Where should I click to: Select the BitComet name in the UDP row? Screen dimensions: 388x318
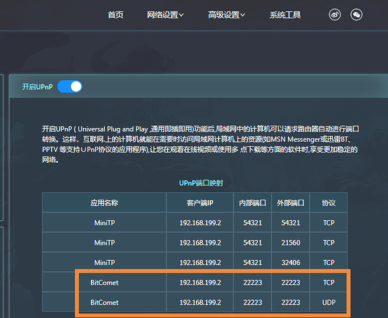104,302
